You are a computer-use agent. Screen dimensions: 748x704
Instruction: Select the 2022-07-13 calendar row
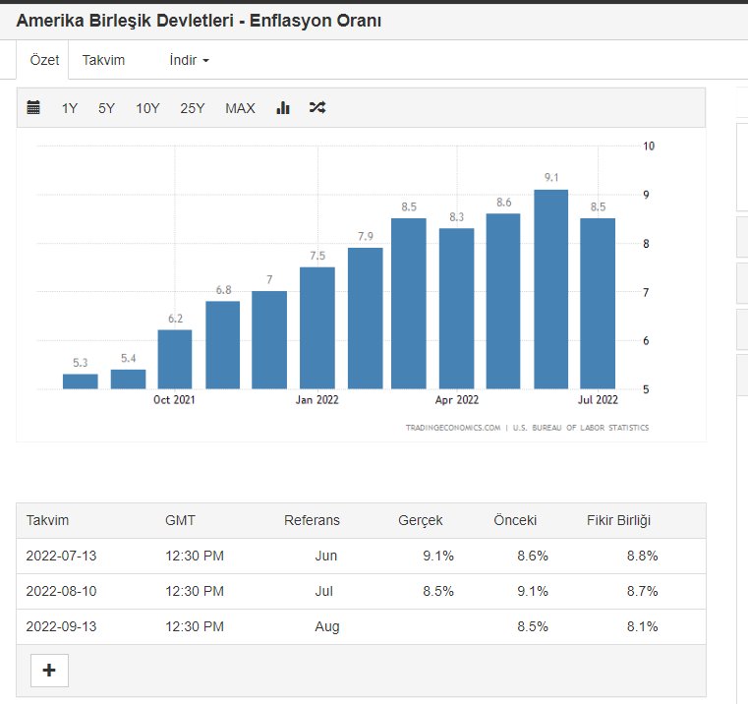61,556
